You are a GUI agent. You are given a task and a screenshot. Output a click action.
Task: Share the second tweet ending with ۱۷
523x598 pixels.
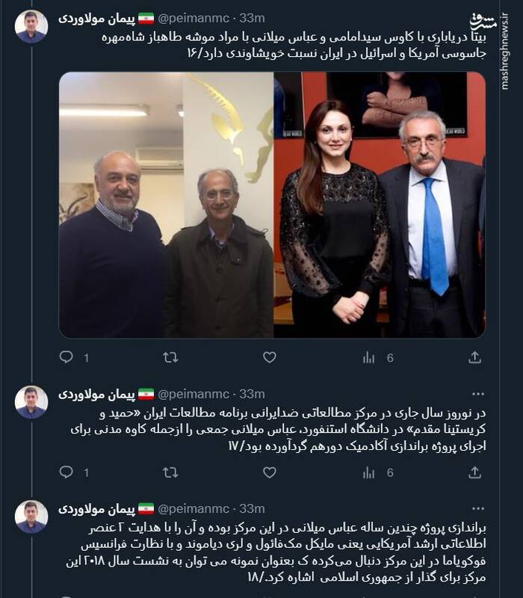474,472
